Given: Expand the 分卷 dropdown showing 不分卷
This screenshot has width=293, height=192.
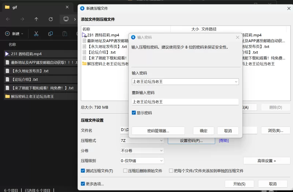Looking at the screenshot, I should pos(142,151).
